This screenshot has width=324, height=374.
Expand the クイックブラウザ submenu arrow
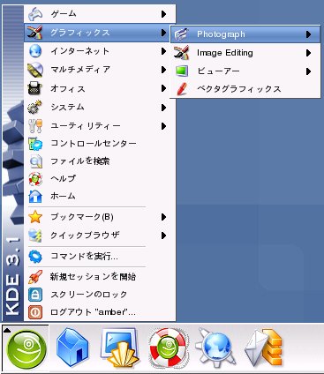pos(163,236)
